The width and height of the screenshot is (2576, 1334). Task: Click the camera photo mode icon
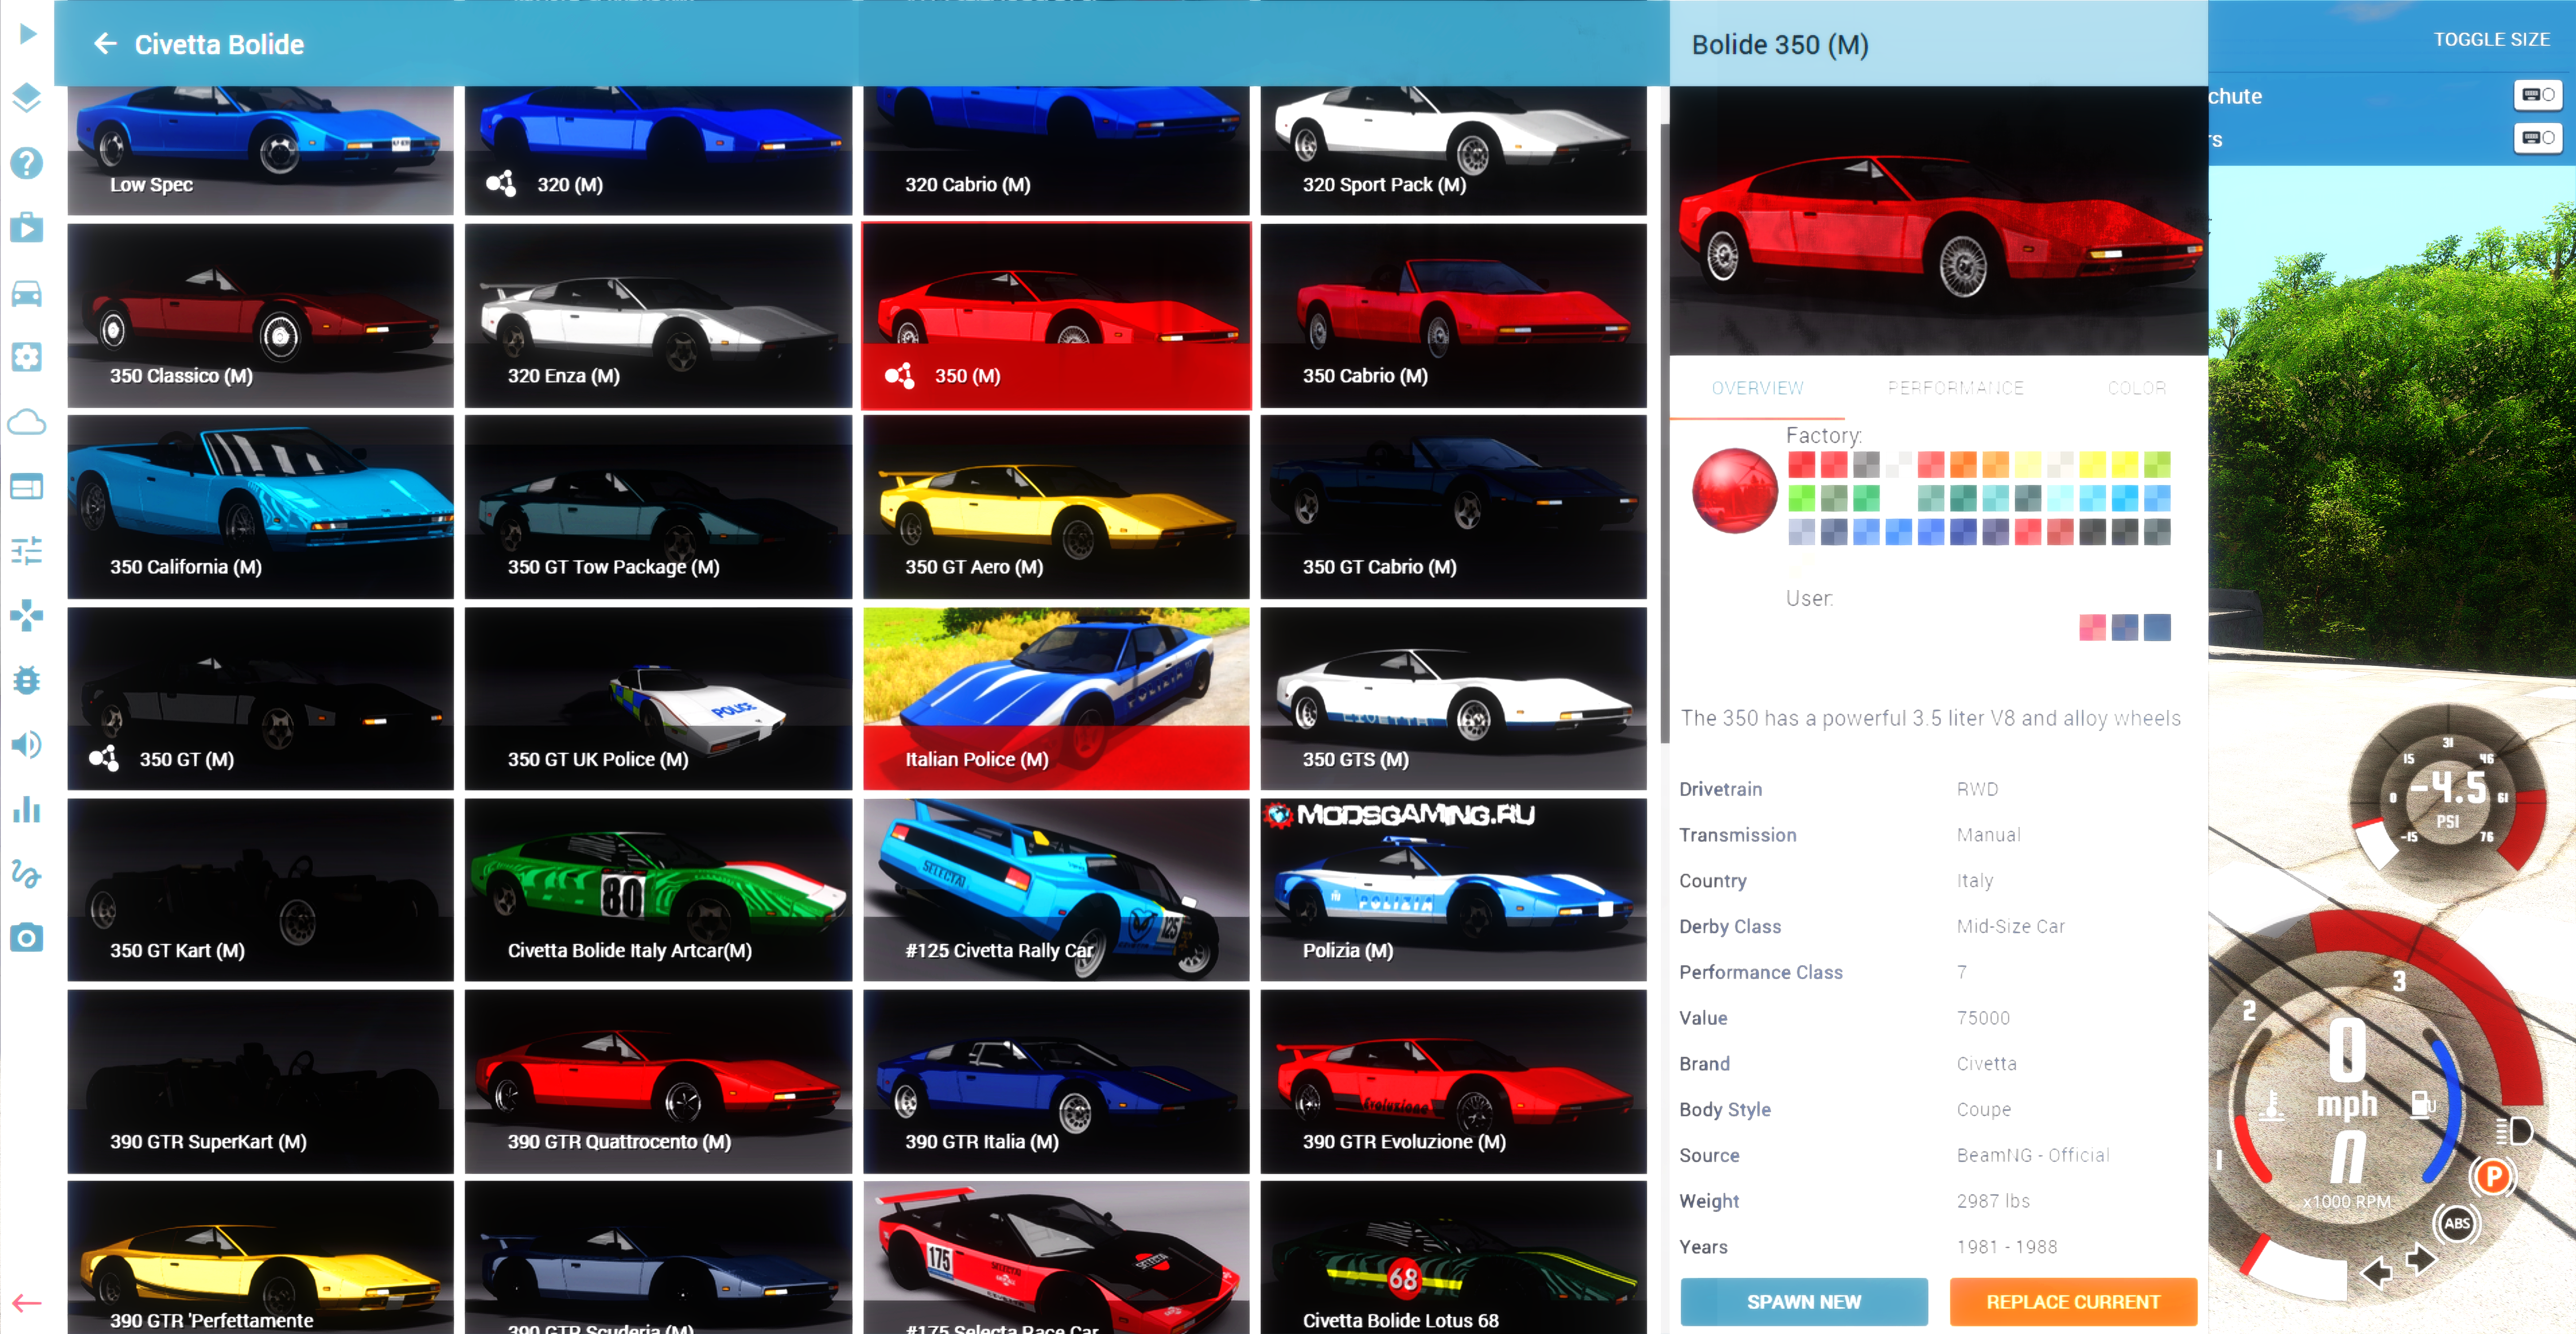tap(27, 937)
